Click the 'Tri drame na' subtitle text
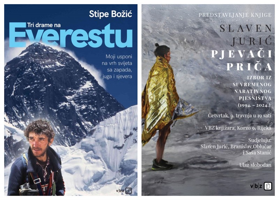 point(44,25)
